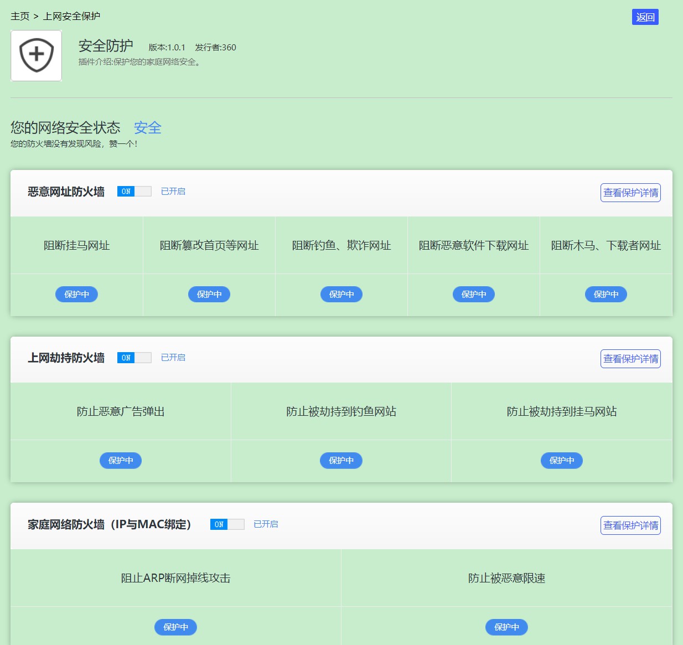Click 保护中 badge under 阻断篡改首页等网址

pyautogui.click(x=209, y=295)
